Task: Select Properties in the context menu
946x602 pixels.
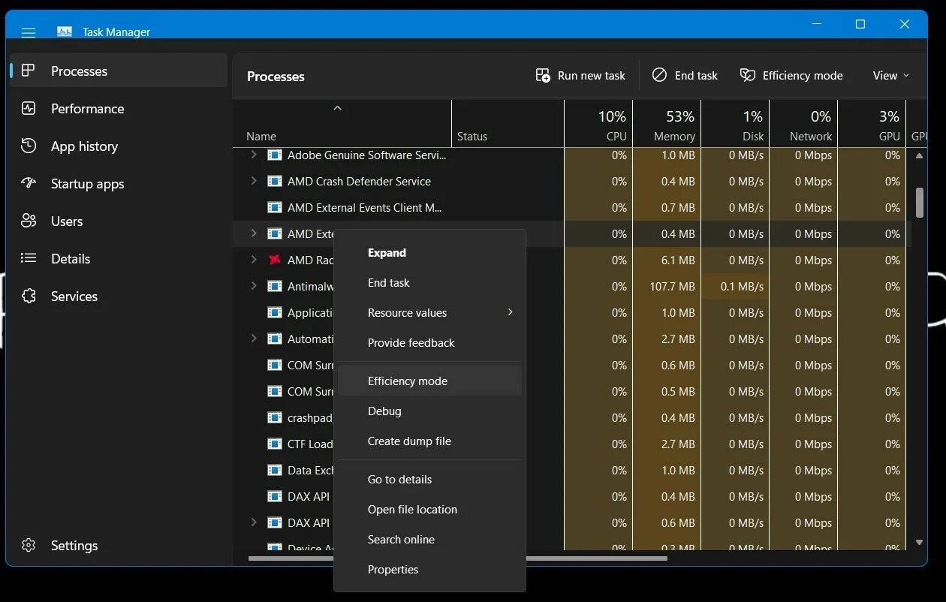Action: 429,570
